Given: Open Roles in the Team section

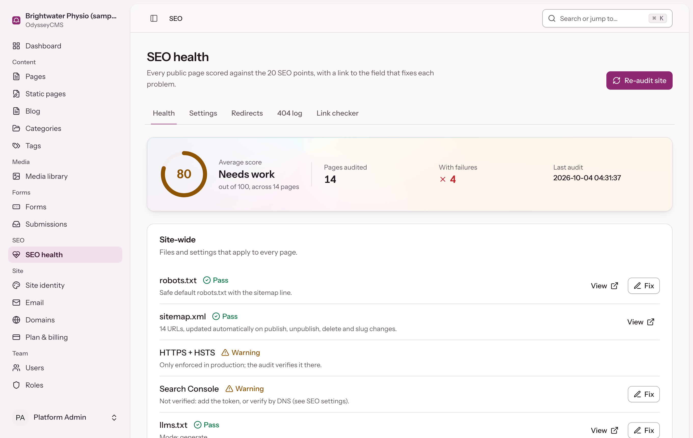Looking at the screenshot, I should 65,385.
